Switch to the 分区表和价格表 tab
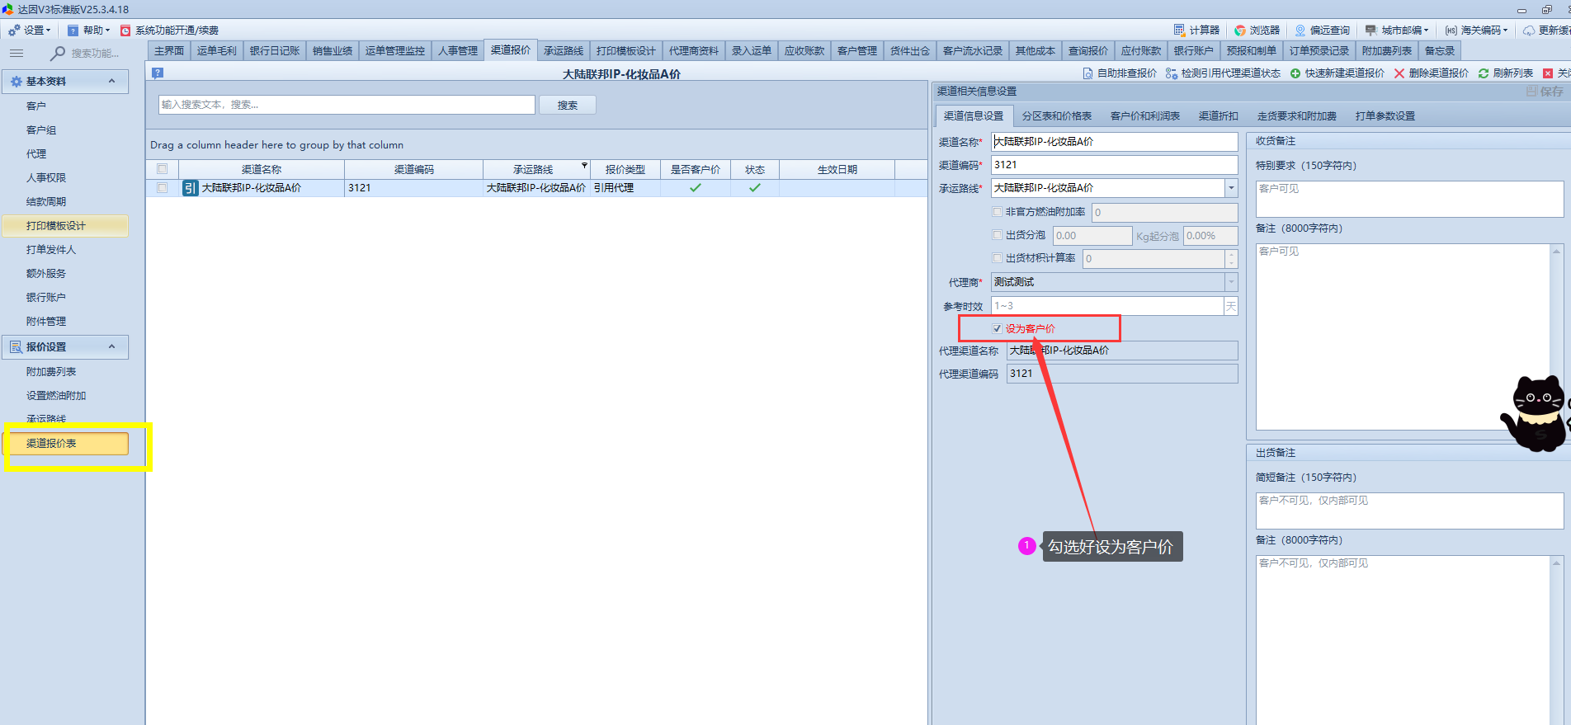Image resolution: width=1571 pixels, height=725 pixels. tap(1056, 116)
